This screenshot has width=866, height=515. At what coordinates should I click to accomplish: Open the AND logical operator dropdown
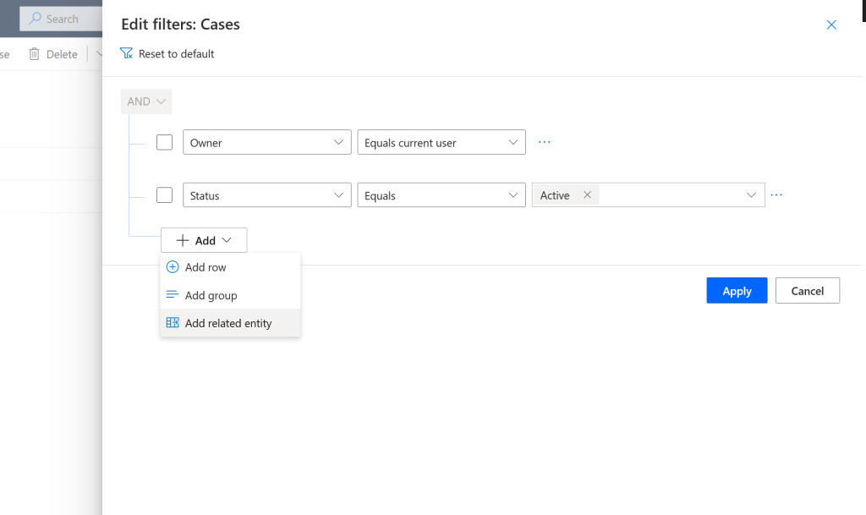tap(145, 101)
